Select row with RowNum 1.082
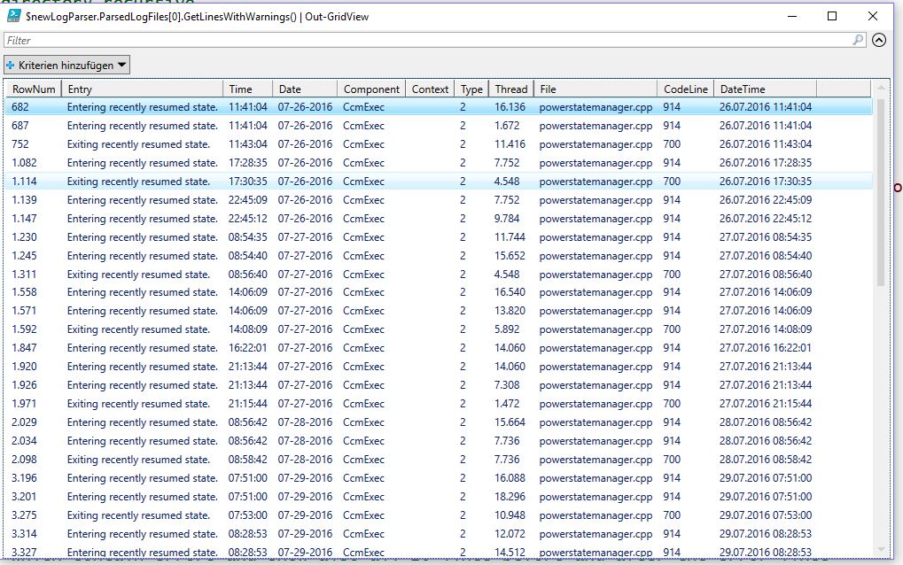This screenshot has width=903, height=565. (439, 163)
